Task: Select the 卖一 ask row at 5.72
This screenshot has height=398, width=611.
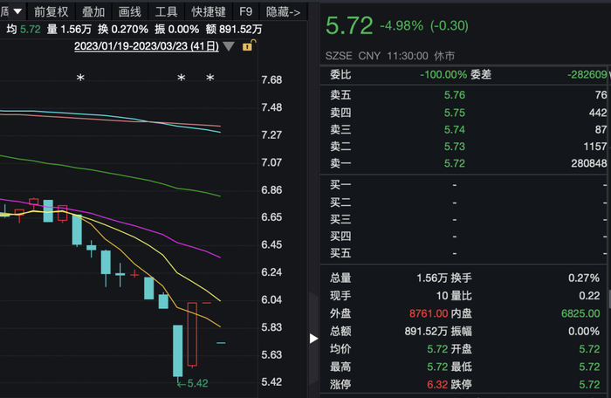Action: click(x=469, y=163)
